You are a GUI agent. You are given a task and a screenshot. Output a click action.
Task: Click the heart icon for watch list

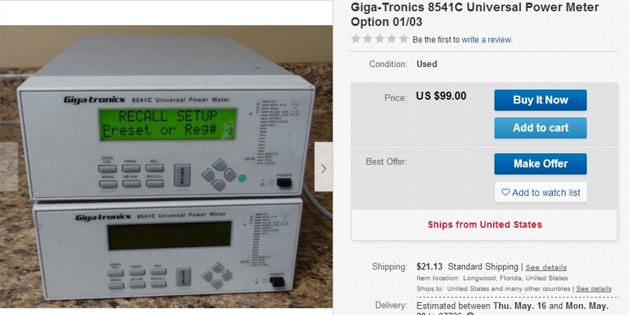click(x=505, y=192)
